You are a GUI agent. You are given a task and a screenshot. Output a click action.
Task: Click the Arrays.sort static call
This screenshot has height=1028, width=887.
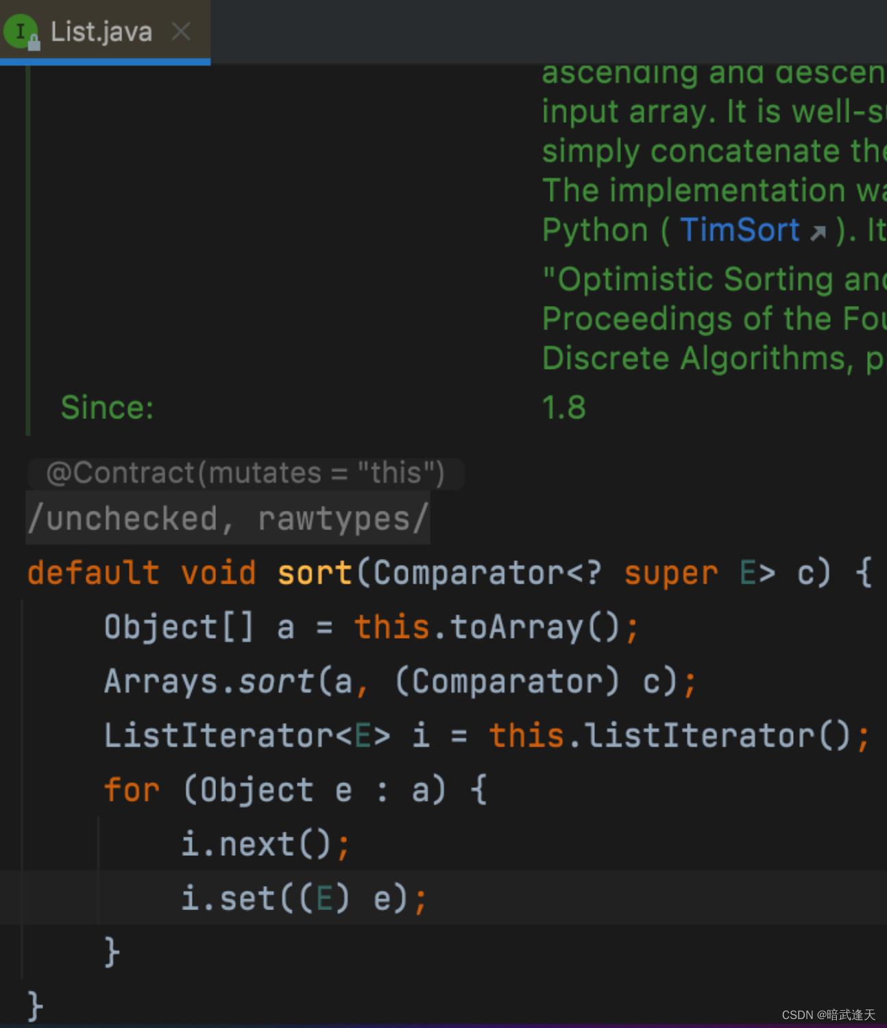coord(208,681)
